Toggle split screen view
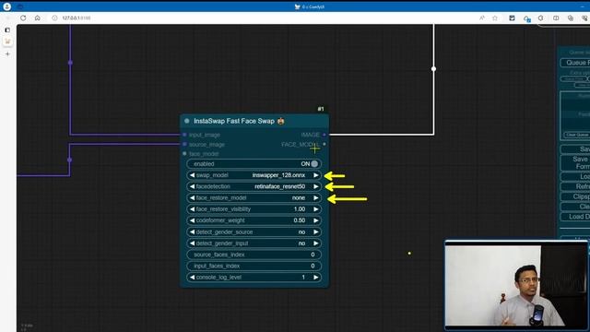Viewport: 590px width, 332px height. tap(556, 18)
